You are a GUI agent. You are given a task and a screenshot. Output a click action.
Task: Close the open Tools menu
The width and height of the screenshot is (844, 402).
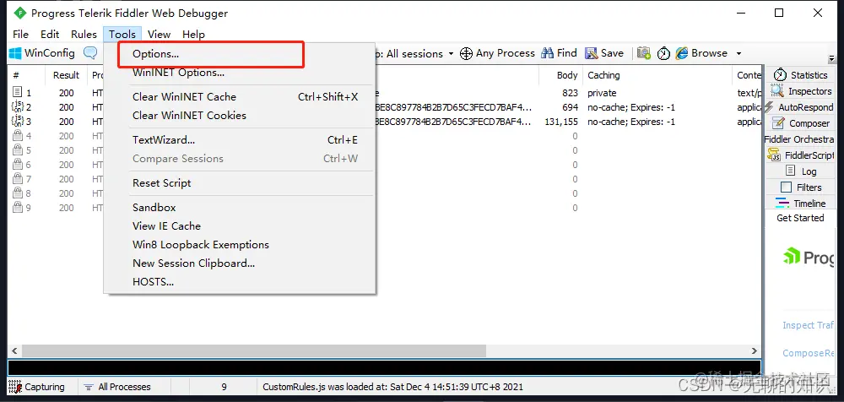(122, 34)
